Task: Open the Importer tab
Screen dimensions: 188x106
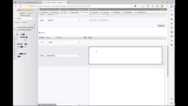Action: pos(105,12)
